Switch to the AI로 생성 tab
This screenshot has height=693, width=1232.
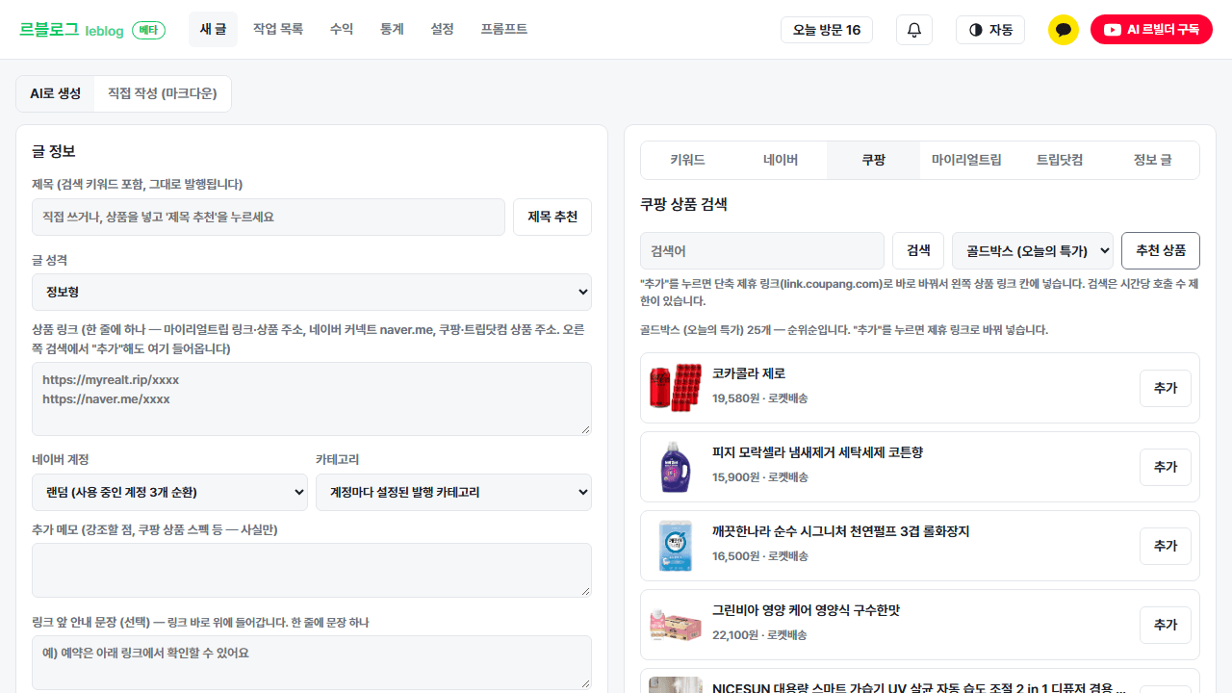tap(56, 93)
